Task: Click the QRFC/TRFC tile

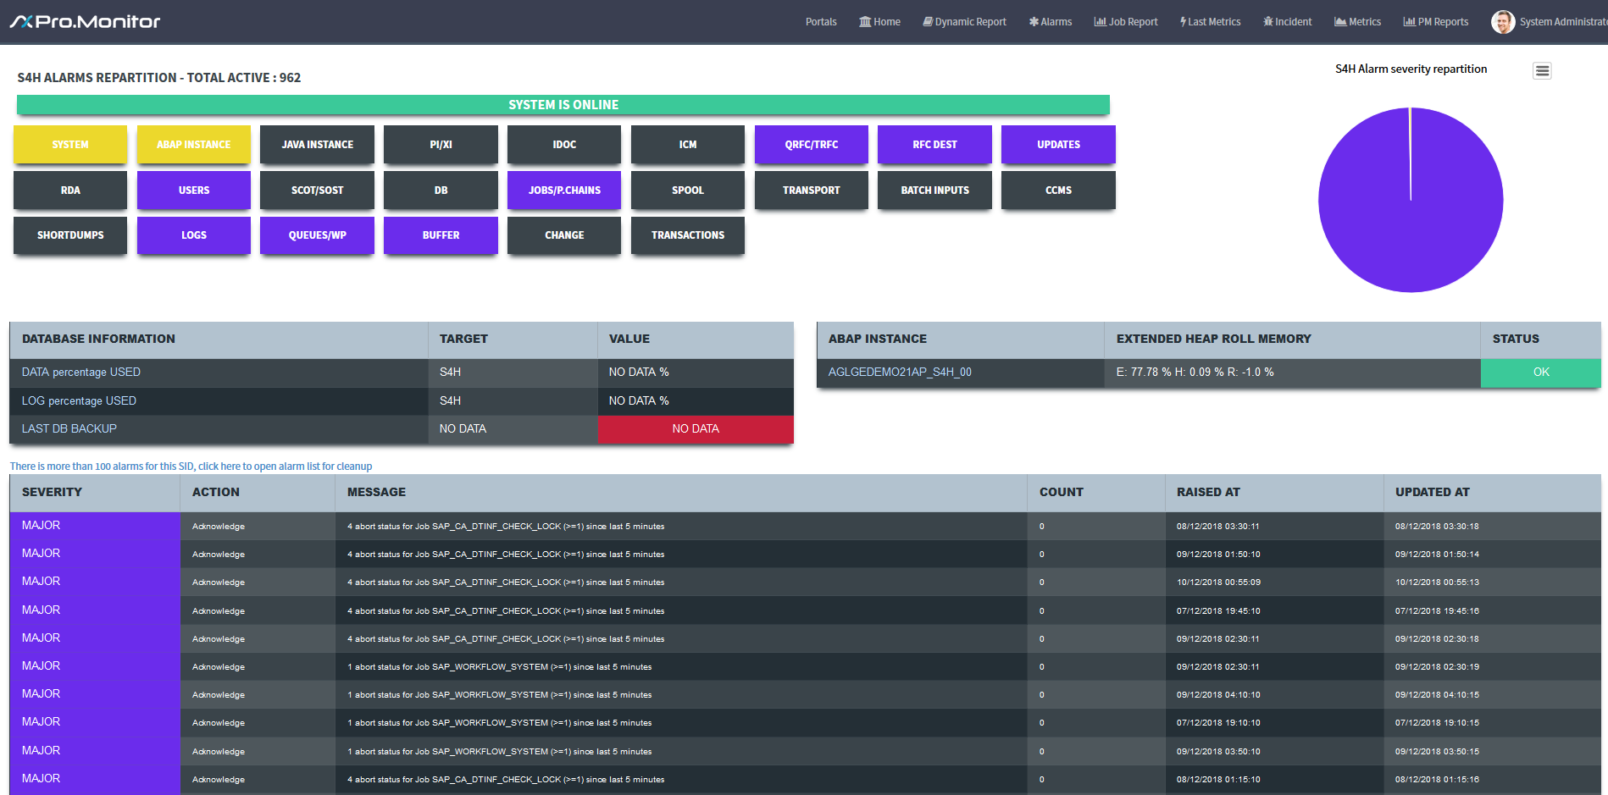Action: [811, 145]
